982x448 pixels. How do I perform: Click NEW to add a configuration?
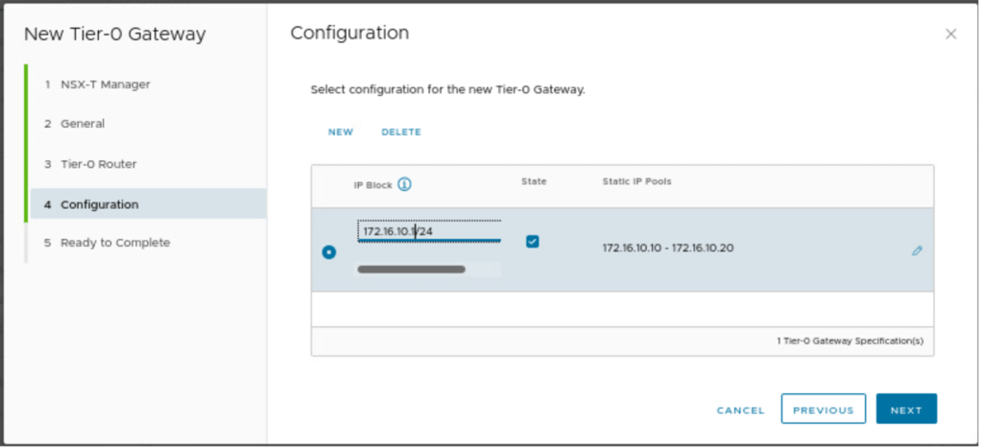341,132
